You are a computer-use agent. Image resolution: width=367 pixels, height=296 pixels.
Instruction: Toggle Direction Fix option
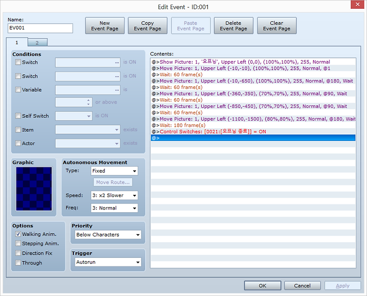pos(18,253)
